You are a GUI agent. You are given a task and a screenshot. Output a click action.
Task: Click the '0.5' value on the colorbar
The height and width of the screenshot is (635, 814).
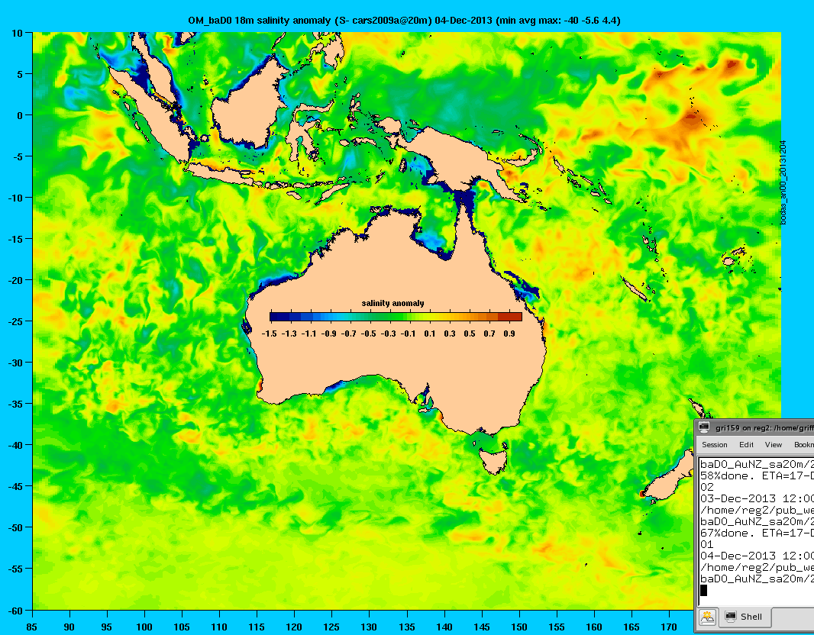(470, 334)
